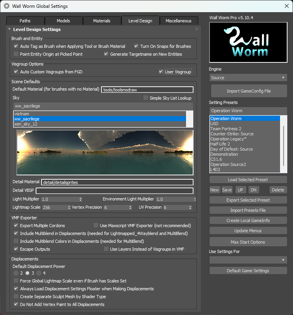Image resolution: width=293 pixels, height=315 pixels.
Task: Uncheck Escape Outputs
Action: [16, 249]
